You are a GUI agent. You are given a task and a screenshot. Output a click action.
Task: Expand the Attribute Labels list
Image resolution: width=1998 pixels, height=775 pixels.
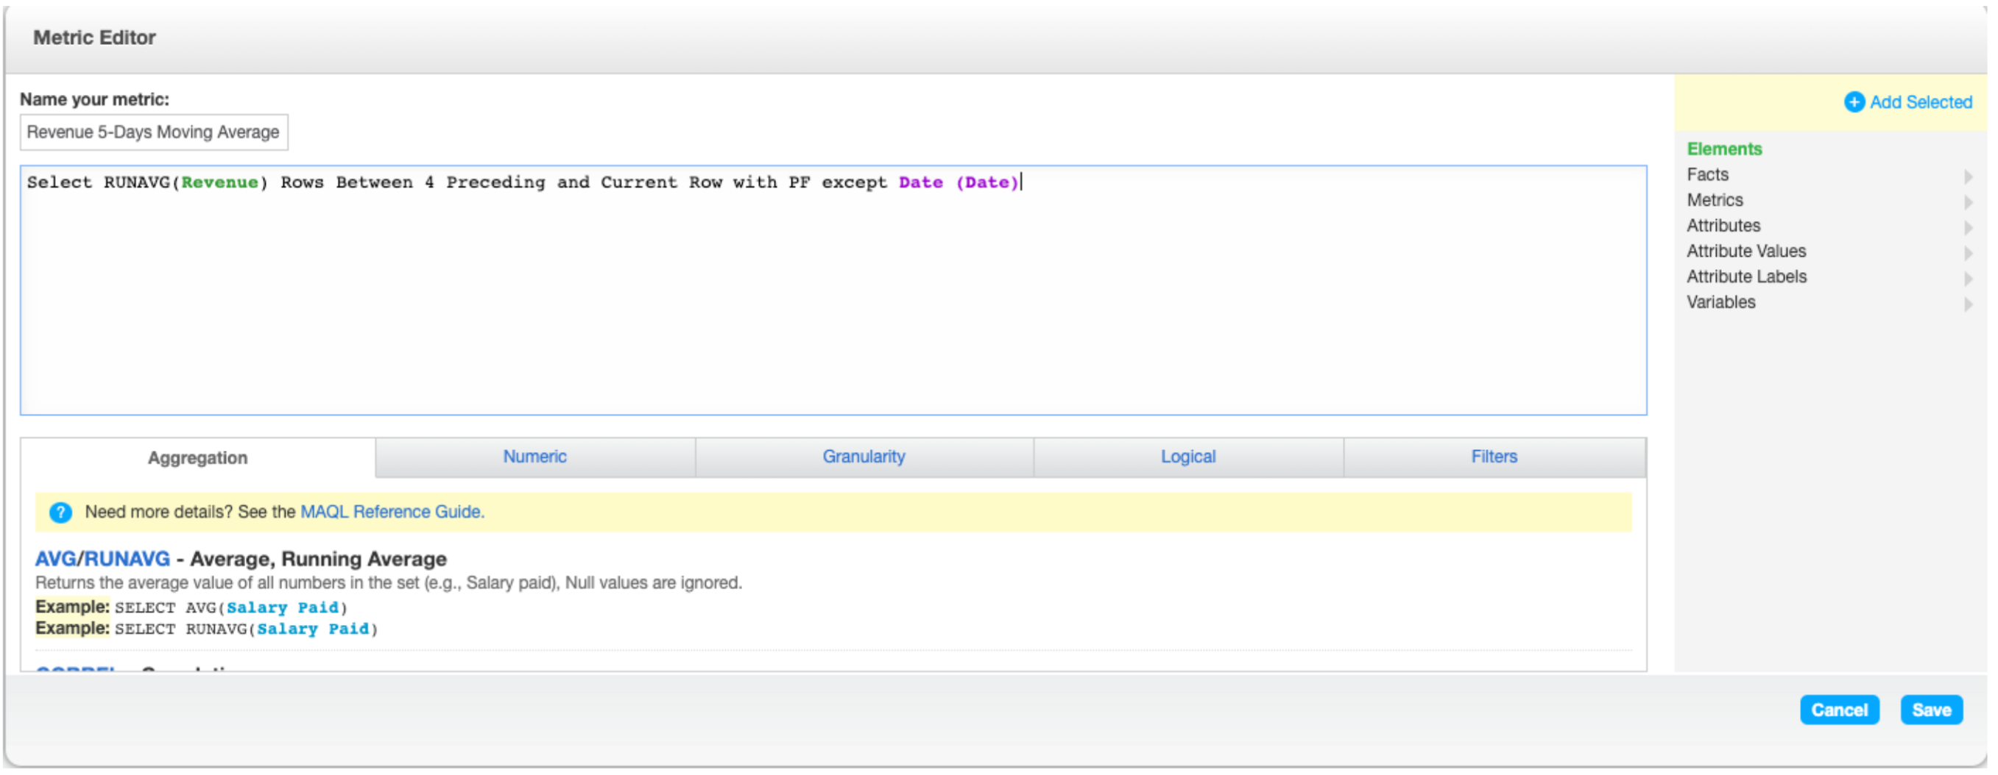[1969, 278]
